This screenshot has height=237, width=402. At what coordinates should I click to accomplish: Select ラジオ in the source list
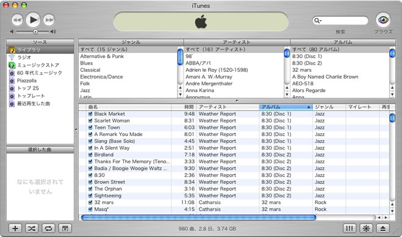[40, 57]
